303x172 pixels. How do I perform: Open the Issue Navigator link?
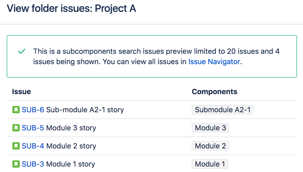tap(214, 62)
